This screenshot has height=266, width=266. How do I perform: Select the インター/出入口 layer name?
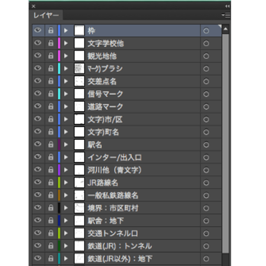point(115,157)
